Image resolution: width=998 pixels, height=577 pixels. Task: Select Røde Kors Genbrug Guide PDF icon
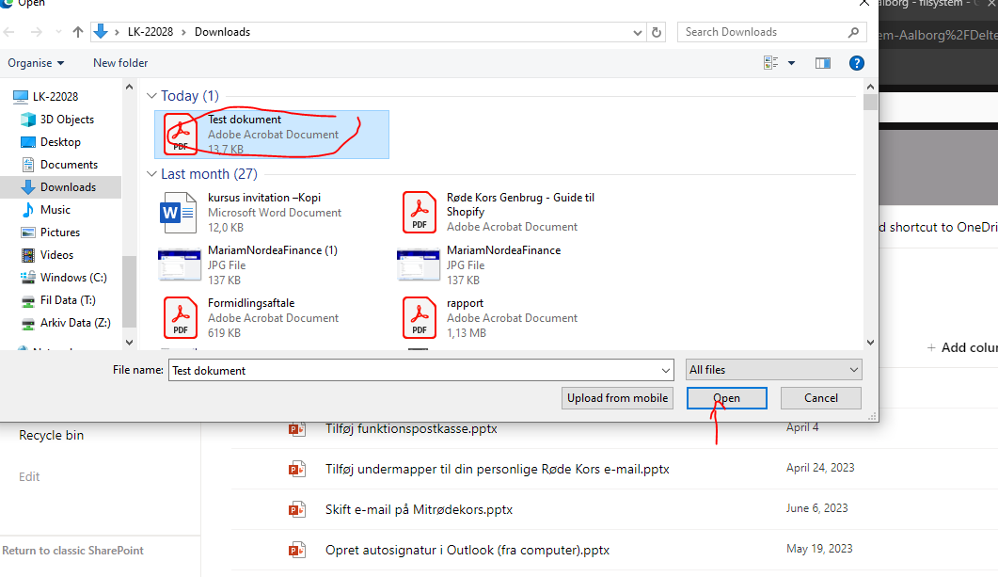coord(420,212)
